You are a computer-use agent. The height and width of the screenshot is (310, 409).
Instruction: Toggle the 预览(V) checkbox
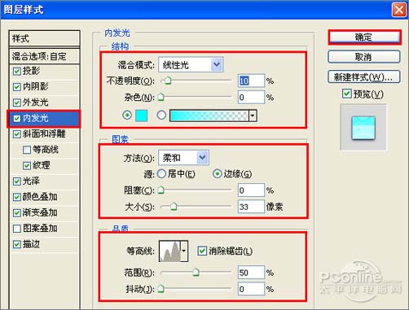pyautogui.click(x=346, y=94)
